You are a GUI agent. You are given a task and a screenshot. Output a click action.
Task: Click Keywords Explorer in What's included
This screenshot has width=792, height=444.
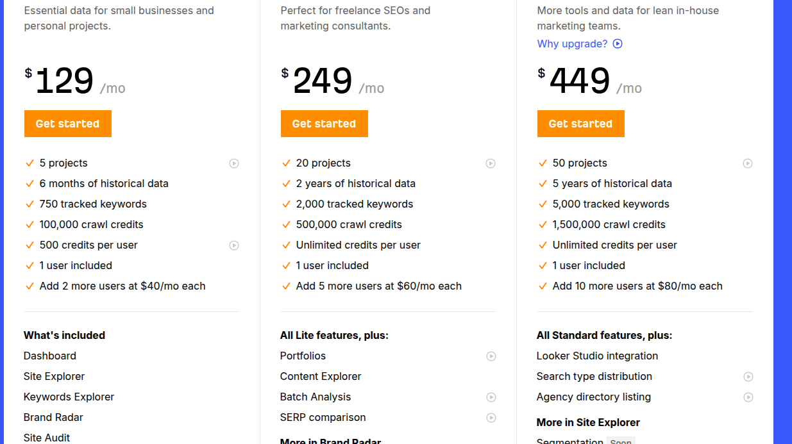click(69, 397)
